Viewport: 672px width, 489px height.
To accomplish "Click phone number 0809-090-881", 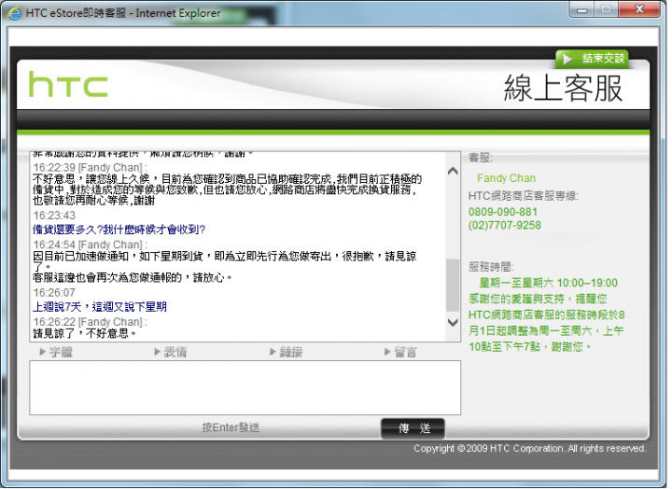I will pyautogui.click(x=503, y=212).
